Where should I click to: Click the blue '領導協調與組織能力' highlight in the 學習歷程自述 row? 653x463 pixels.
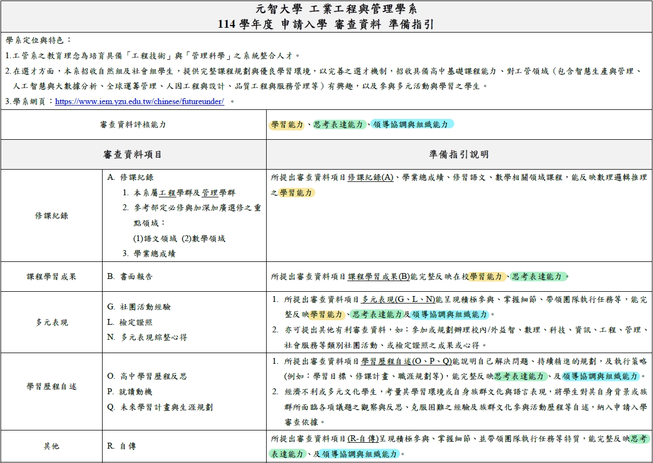600,377
